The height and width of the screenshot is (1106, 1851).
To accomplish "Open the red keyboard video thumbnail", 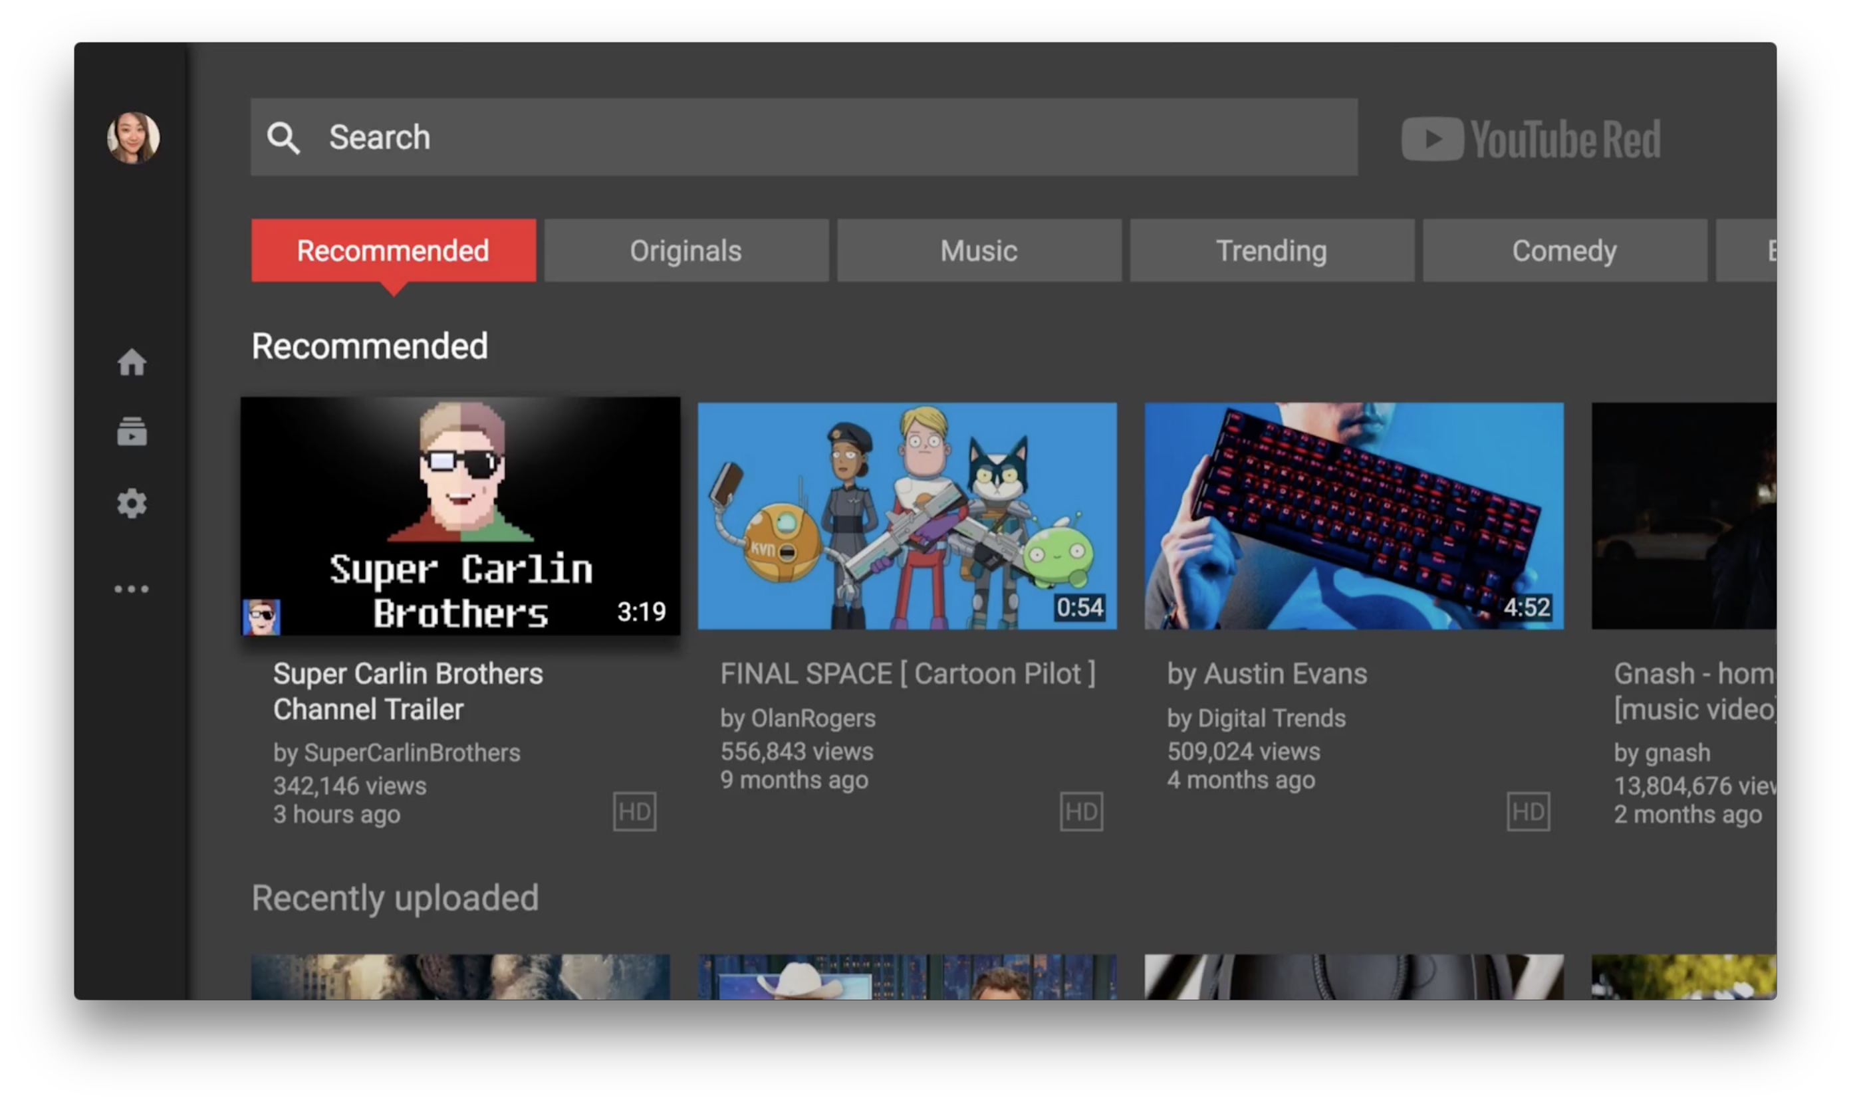I will tap(1354, 516).
